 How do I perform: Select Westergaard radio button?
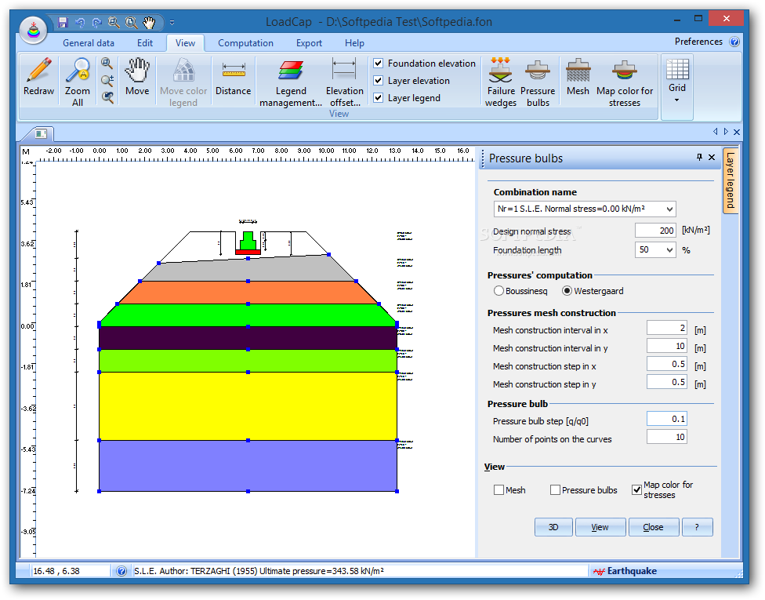point(567,291)
